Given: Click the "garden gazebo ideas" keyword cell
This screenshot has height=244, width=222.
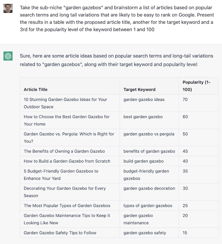Looking at the screenshot, I should click(144, 100).
